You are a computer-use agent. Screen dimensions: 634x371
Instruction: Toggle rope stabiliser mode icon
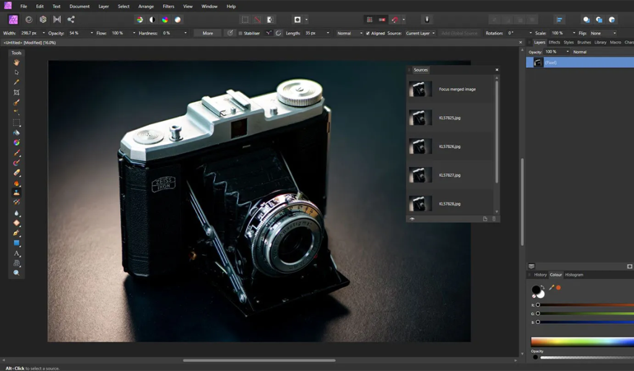pos(269,33)
